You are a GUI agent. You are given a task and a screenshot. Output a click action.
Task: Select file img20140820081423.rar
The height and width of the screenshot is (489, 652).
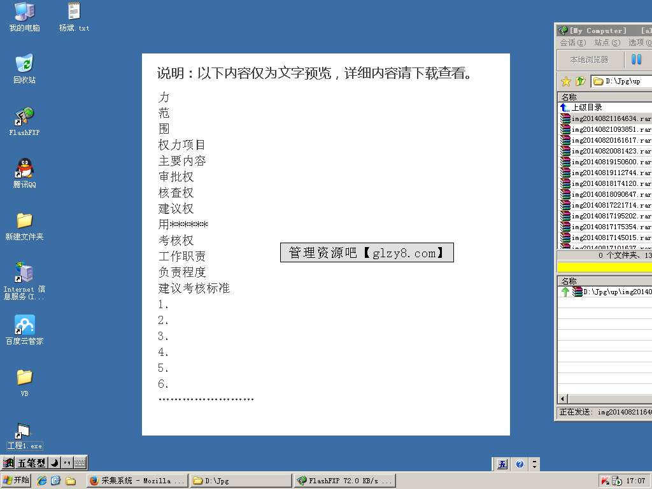tap(605, 151)
